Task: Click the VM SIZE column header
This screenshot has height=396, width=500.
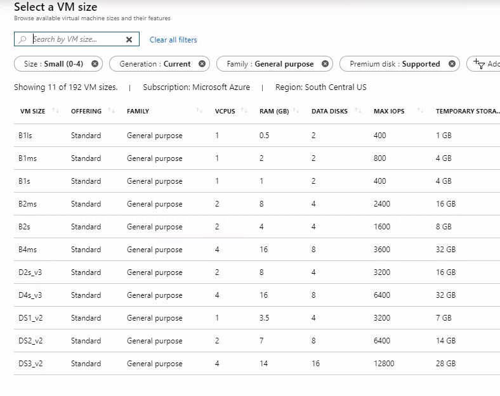Action: [x=32, y=111]
